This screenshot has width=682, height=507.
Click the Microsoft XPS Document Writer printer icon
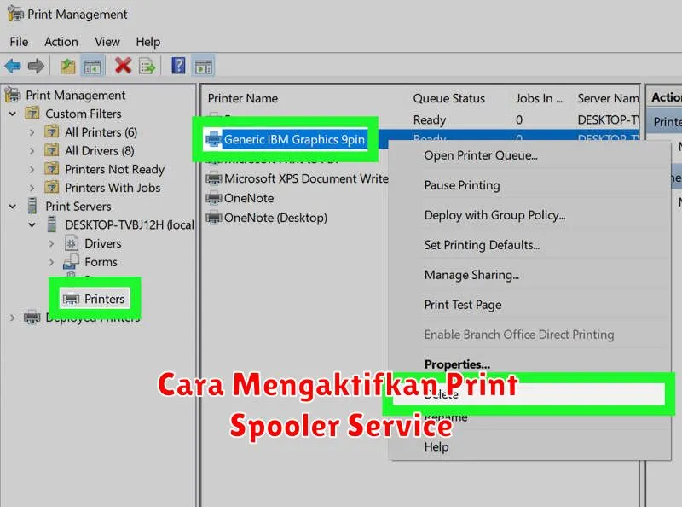coord(214,178)
